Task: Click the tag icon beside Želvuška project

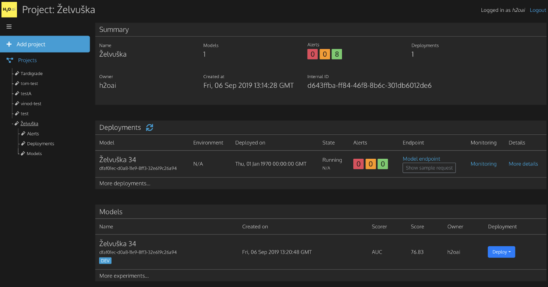Action: coord(17,124)
